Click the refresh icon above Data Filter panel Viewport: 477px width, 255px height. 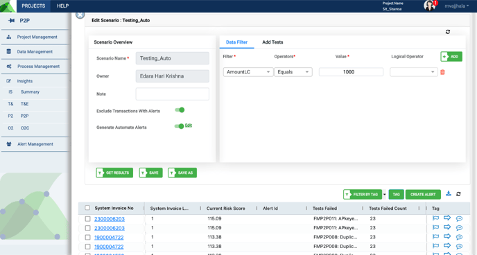[x=448, y=32]
